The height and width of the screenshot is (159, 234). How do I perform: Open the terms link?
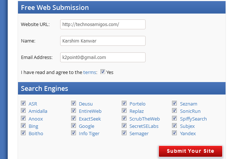tap(89, 72)
